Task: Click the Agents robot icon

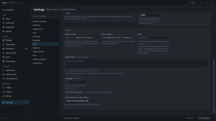Action: [x=4, y=31]
